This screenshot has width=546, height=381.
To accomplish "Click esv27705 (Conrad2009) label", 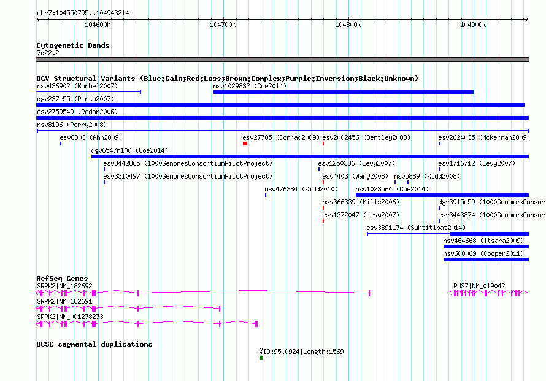I will click(x=281, y=137).
